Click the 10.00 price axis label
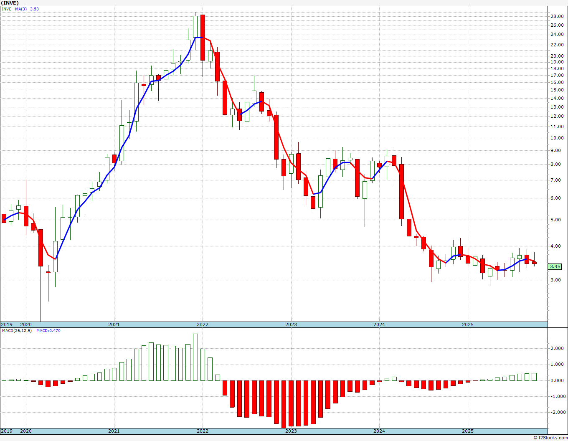 (557, 138)
